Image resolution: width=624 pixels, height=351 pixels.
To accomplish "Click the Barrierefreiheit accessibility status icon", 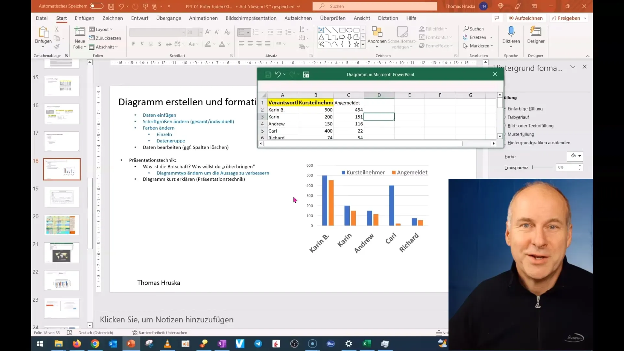I will 135,332.
